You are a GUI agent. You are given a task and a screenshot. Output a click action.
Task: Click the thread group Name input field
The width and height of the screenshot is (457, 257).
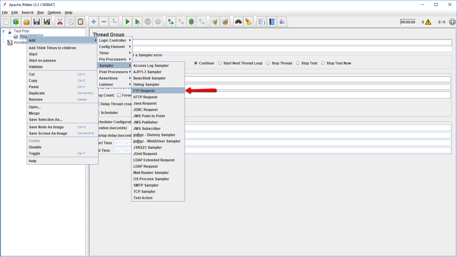[291, 42]
